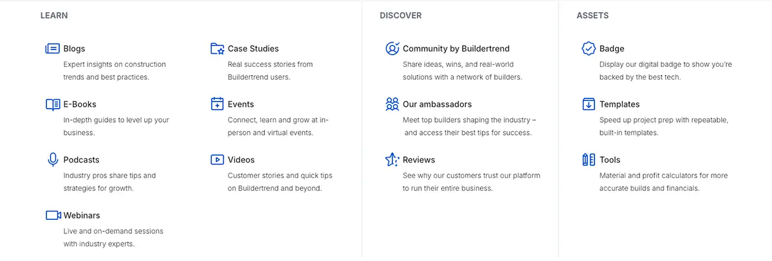
Task: Click the Videos play button icon
Action: click(217, 160)
